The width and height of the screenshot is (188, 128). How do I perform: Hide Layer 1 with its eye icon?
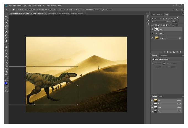153,33
